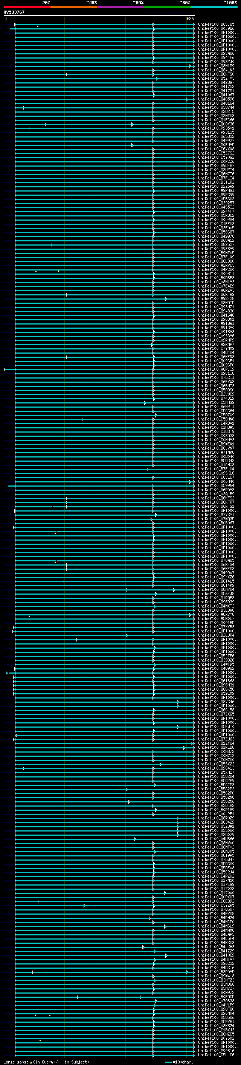Select the UniRef100_Q9XXZ6 label

coord(216,577)
